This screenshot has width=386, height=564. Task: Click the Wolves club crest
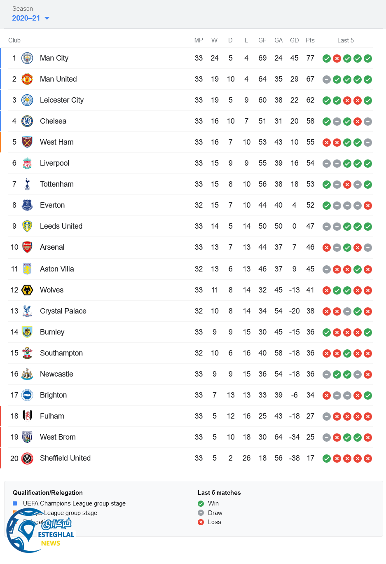[27, 290]
